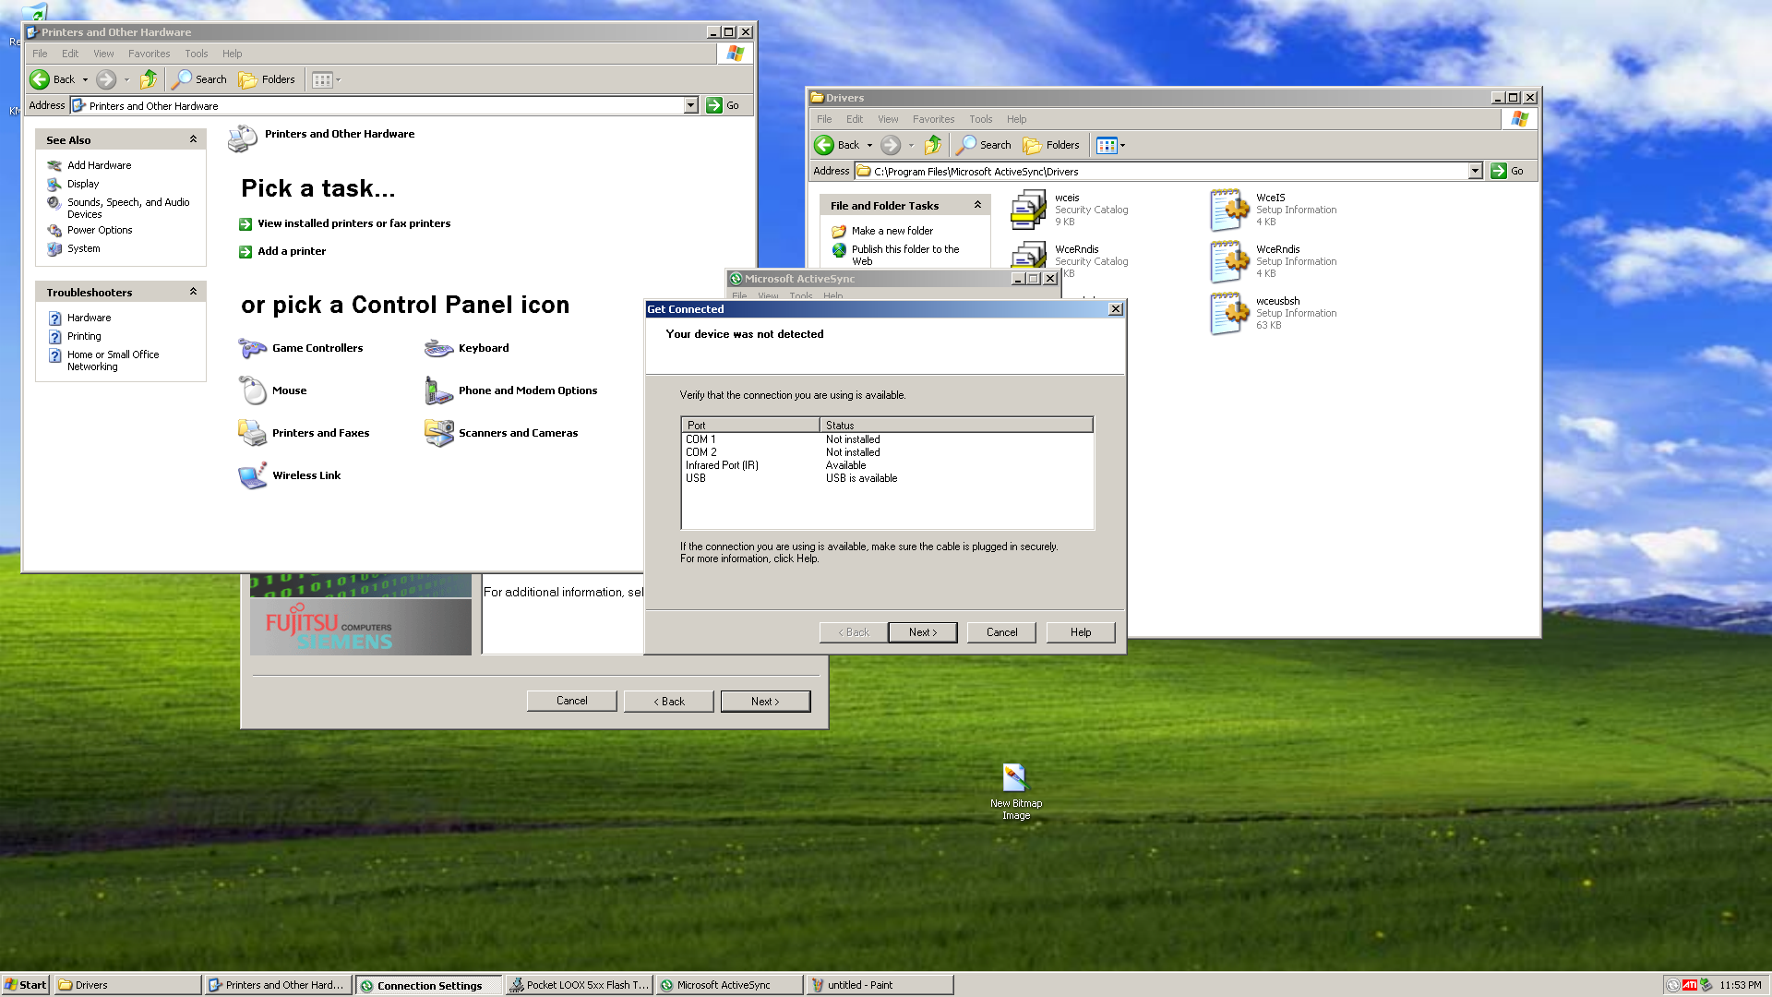Click View installed printers or fax printers

pos(353,223)
